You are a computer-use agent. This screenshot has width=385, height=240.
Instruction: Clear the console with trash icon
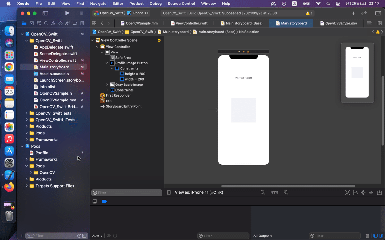tap(367, 236)
